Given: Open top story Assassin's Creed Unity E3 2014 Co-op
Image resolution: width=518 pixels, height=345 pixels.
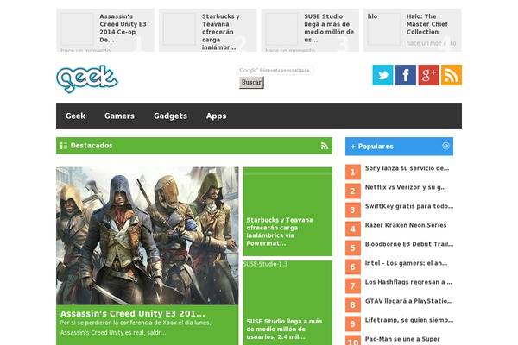Looking at the screenshot, I should (123, 28).
